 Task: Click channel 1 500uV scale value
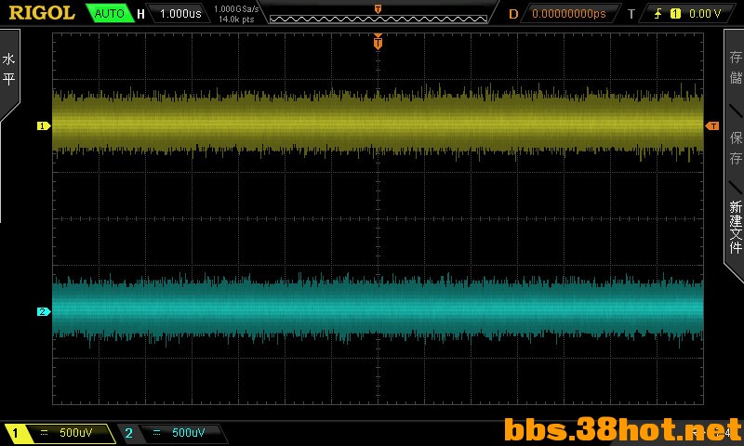pos(76,433)
